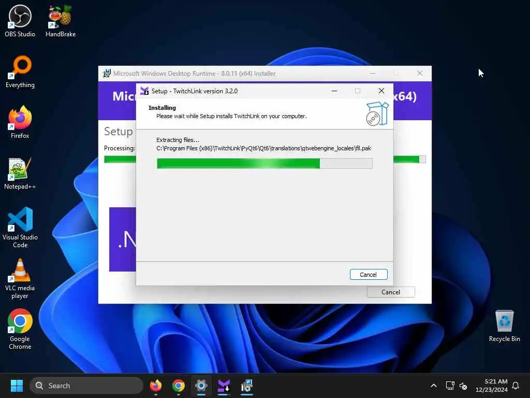Open the clock and date panel

coord(492,386)
